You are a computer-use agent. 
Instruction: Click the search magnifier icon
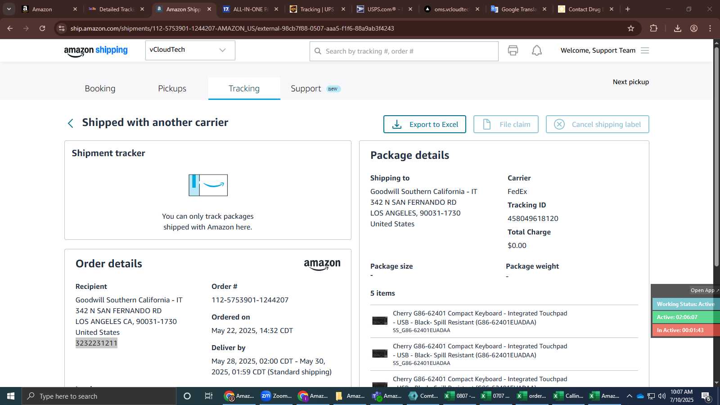tap(318, 51)
